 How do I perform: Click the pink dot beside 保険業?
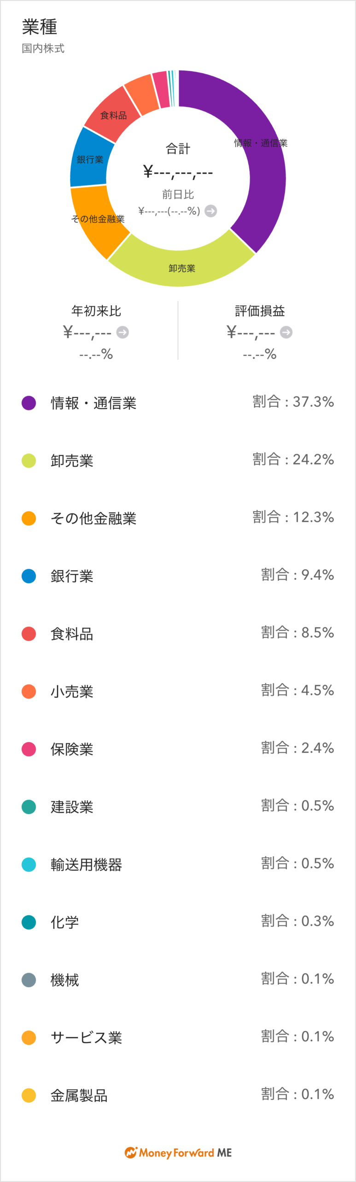tap(29, 749)
